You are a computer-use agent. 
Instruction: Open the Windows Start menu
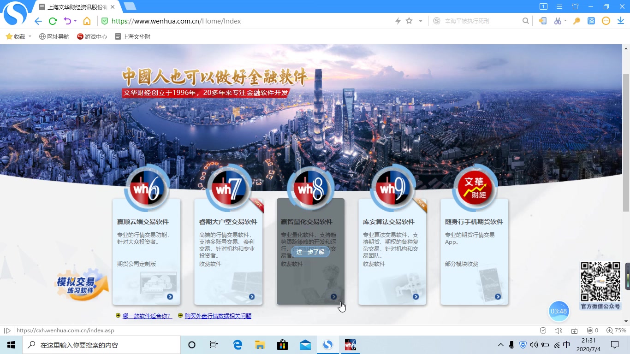tap(11, 345)
